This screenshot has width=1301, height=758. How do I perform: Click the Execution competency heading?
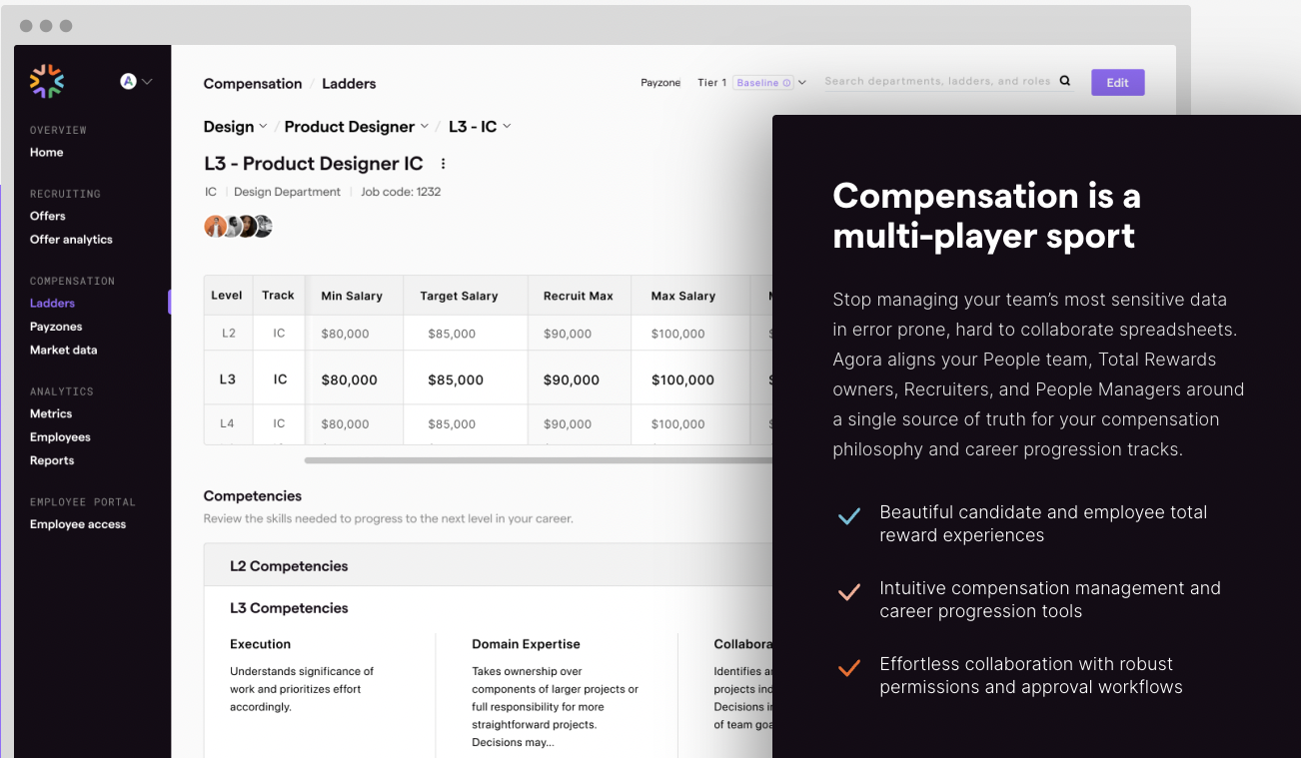(x=261, y=644)
